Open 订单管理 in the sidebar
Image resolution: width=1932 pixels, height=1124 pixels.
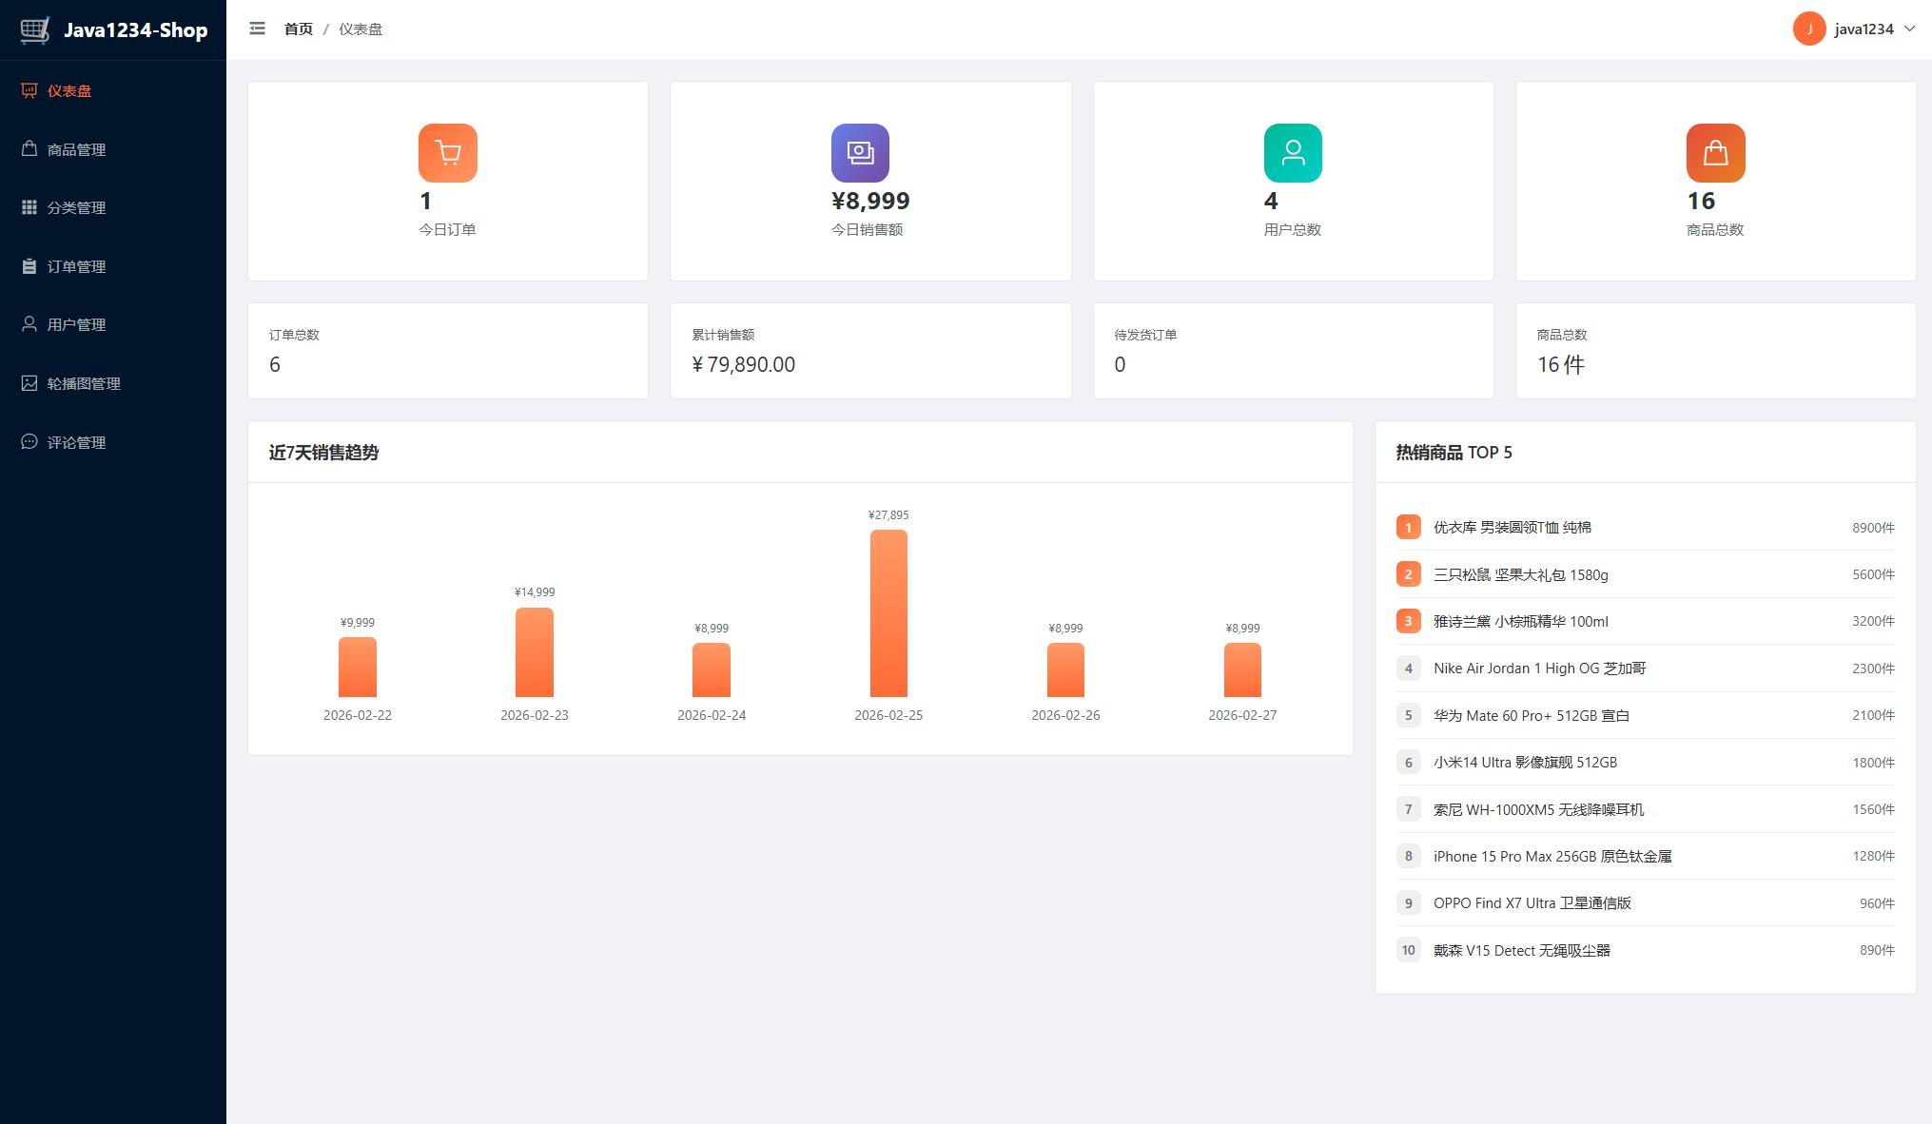tap(76, 266)
